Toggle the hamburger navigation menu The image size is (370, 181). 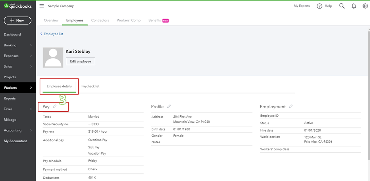coord(41,6)
